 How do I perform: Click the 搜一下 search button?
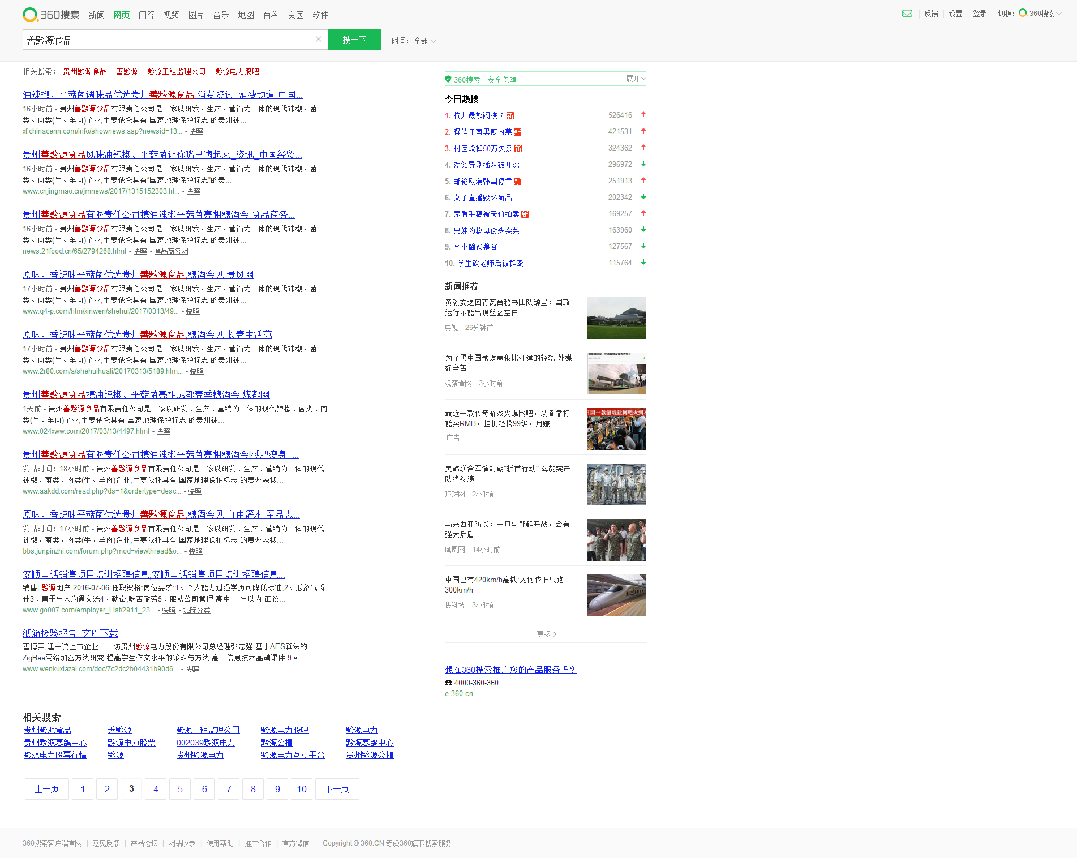click(354, 40)
